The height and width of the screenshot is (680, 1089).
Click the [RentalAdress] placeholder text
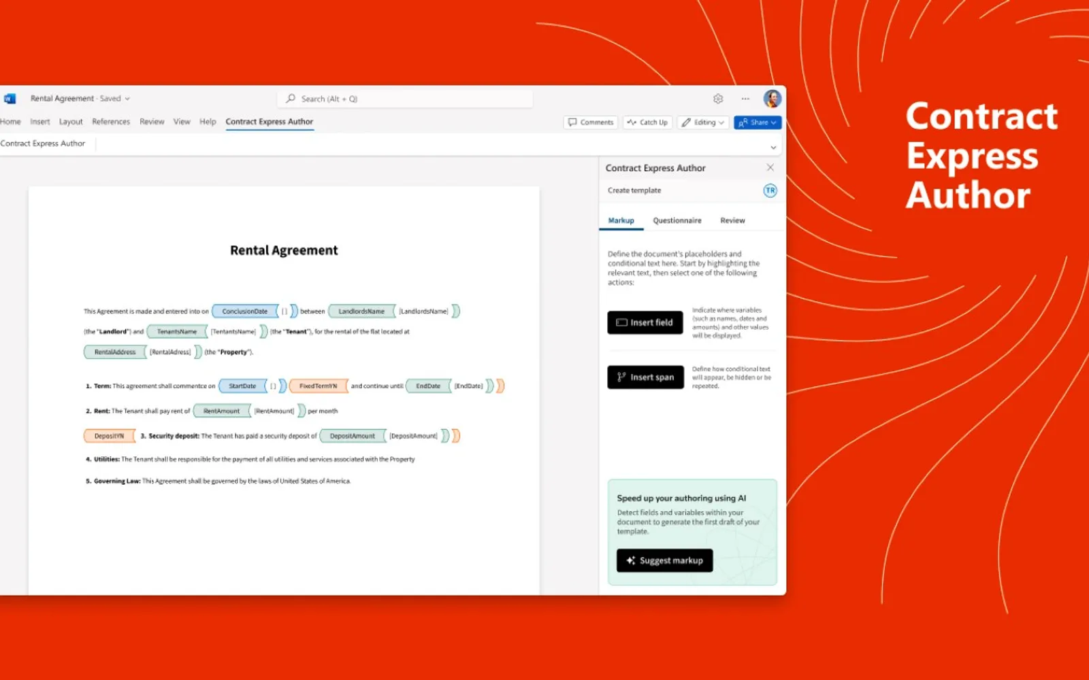point(170,352)
